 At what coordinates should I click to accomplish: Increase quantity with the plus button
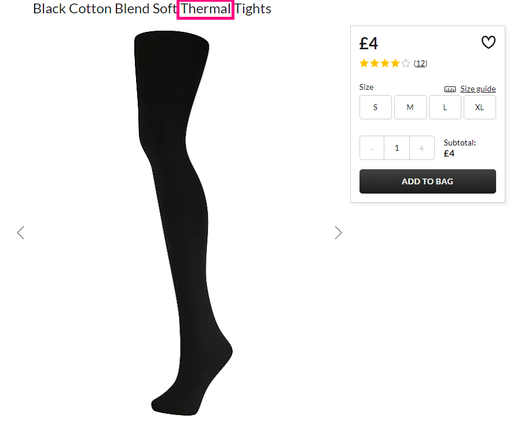click(422, 148)
